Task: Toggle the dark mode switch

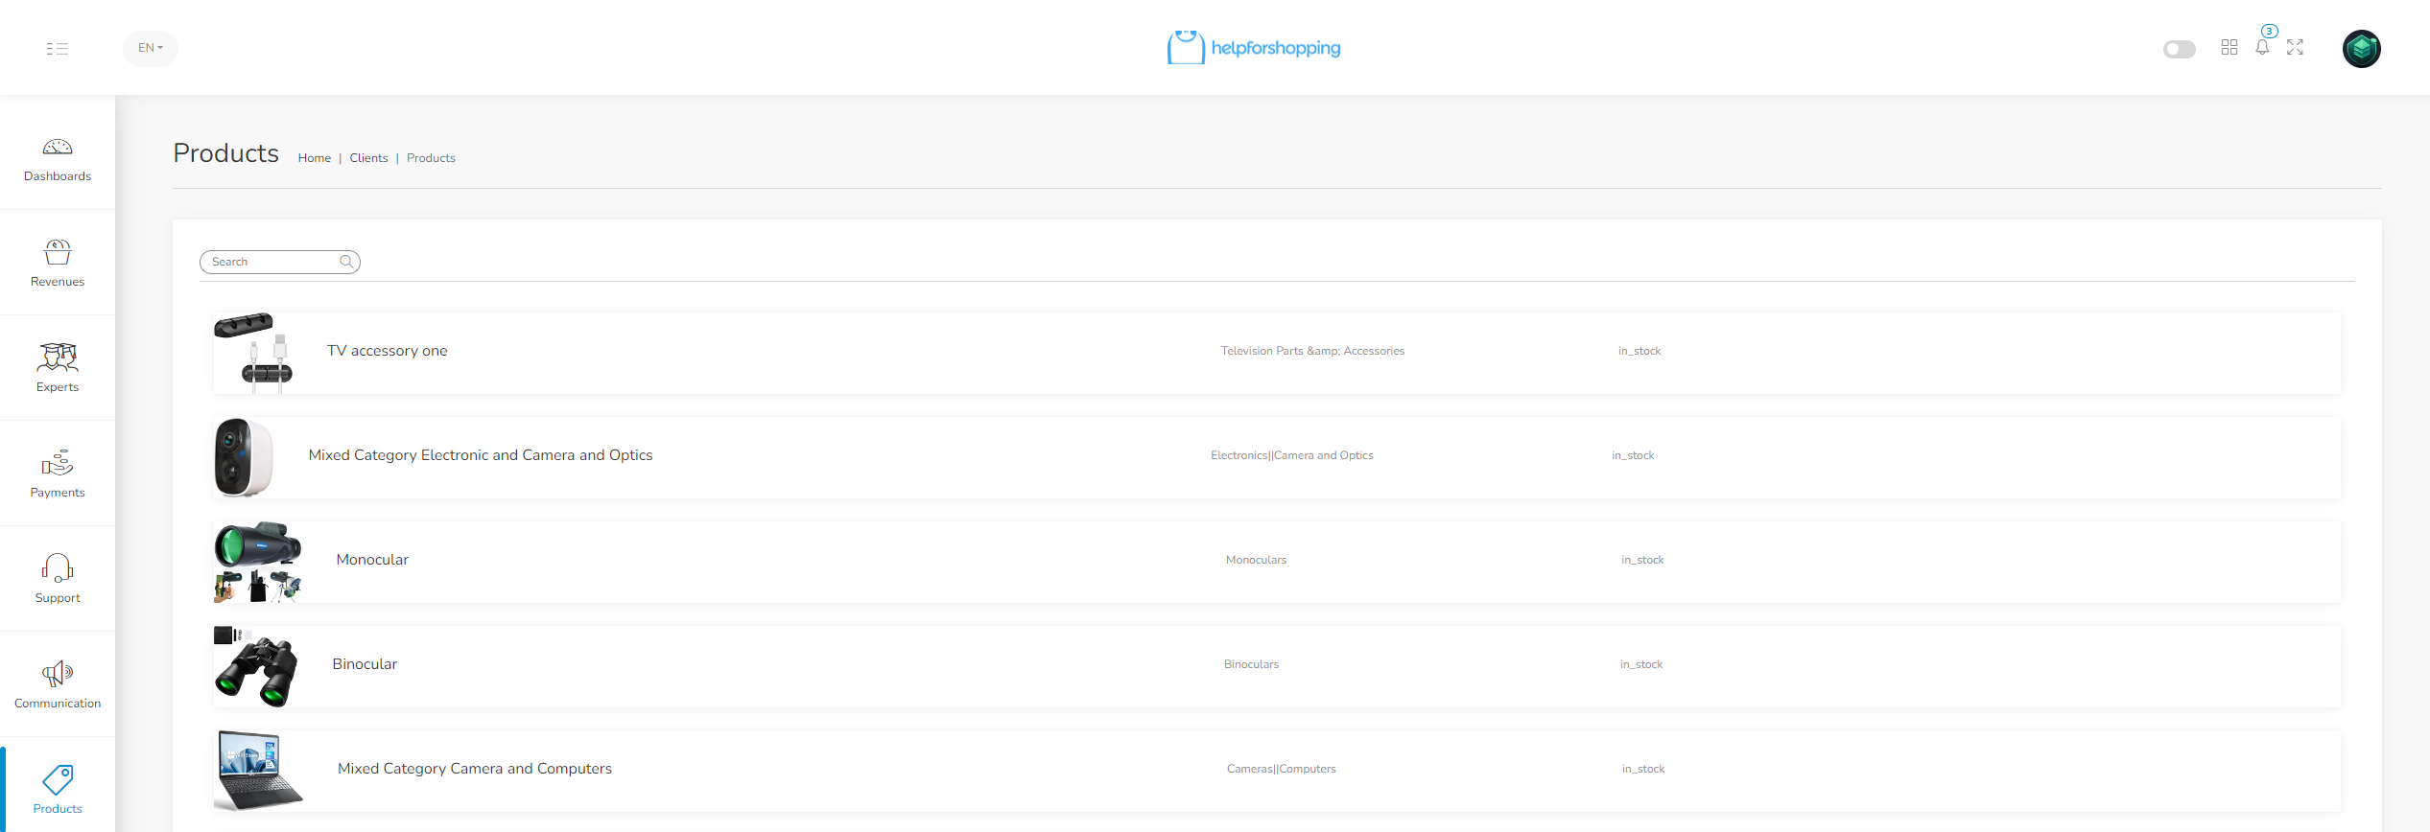Action: pyautogui.click(x=2179, y=49)
